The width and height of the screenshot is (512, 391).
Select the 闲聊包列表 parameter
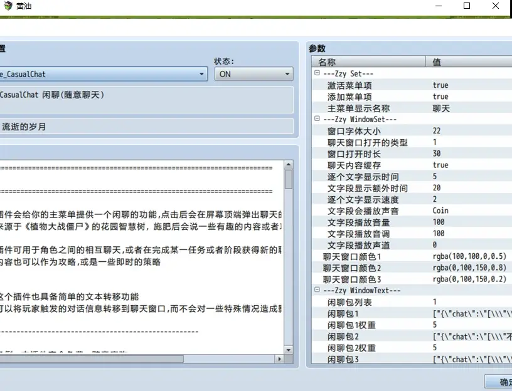point(412,302)
